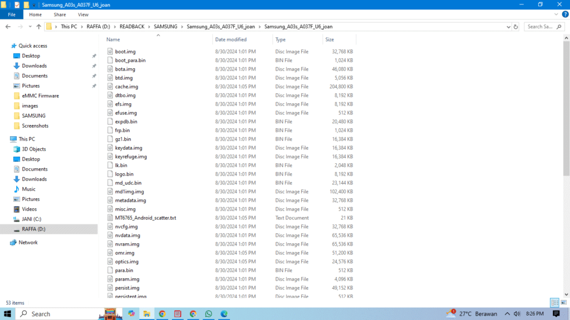Select md1img.img file

tap(129, 192)
